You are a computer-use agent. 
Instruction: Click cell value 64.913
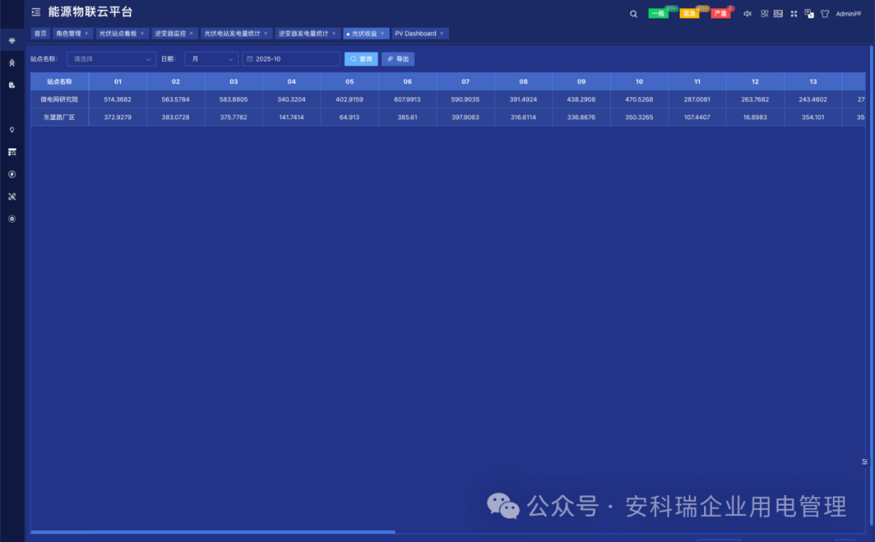(349, 117)
